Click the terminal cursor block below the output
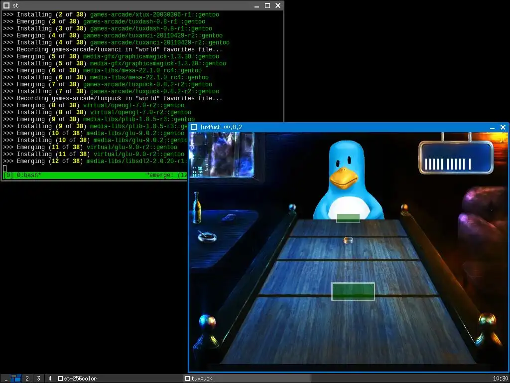The width and height of the screenshot is (510, 383). (4, 169)
